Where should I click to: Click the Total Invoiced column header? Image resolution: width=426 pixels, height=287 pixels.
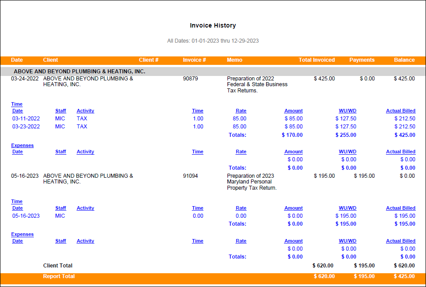[x=316, y=60]
